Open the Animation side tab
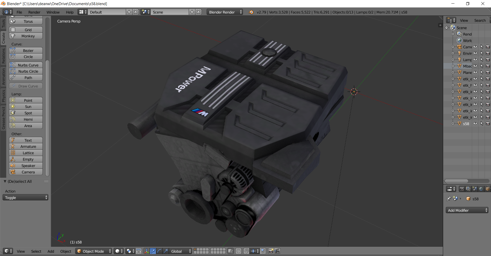This screenshot has height=256, width=491. tap(3, 77)
